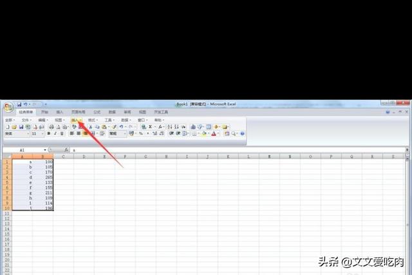The height and width of the screenshot is (275, 412).
Task: Open the Font Color dropdown arrow
Action: pyautogui.click(x=218, y=133)
